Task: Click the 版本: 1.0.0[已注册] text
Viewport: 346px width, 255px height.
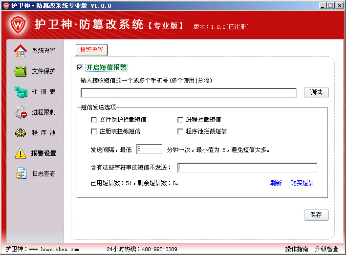Action: tap(221, 27)
